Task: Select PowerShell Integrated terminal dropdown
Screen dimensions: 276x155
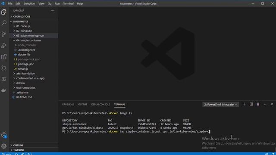Action: [x=220, y=104]
